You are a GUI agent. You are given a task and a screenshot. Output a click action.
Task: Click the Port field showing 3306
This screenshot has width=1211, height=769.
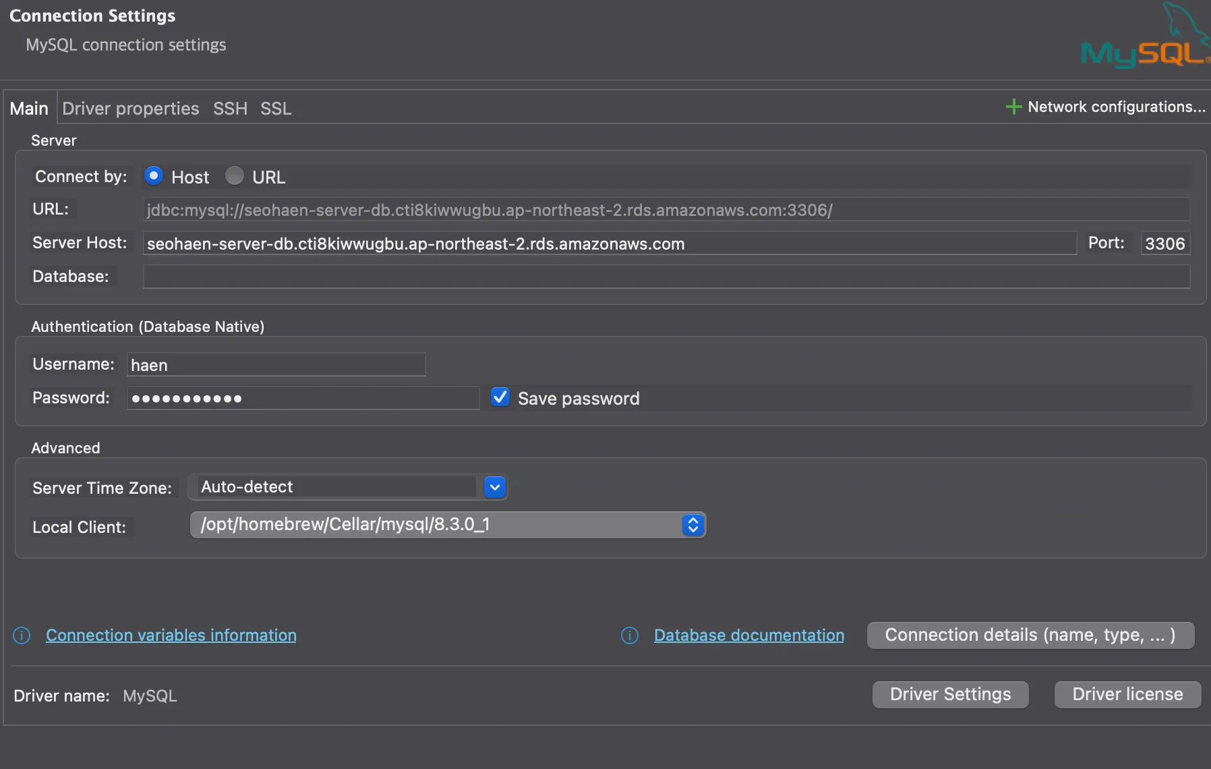tap(1165, 244)
